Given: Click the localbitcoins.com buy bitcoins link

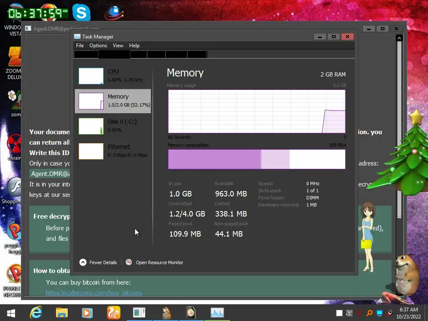Looking at the screenshot, I should coord(94,293).
